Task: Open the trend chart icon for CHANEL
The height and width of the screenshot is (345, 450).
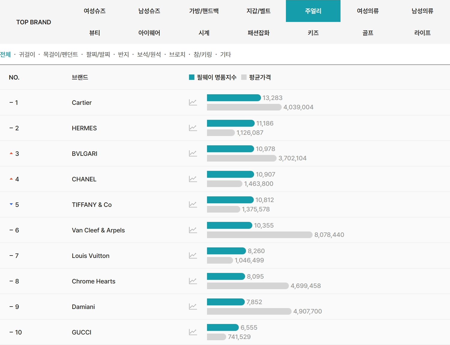Action: (x=193, y=179)
